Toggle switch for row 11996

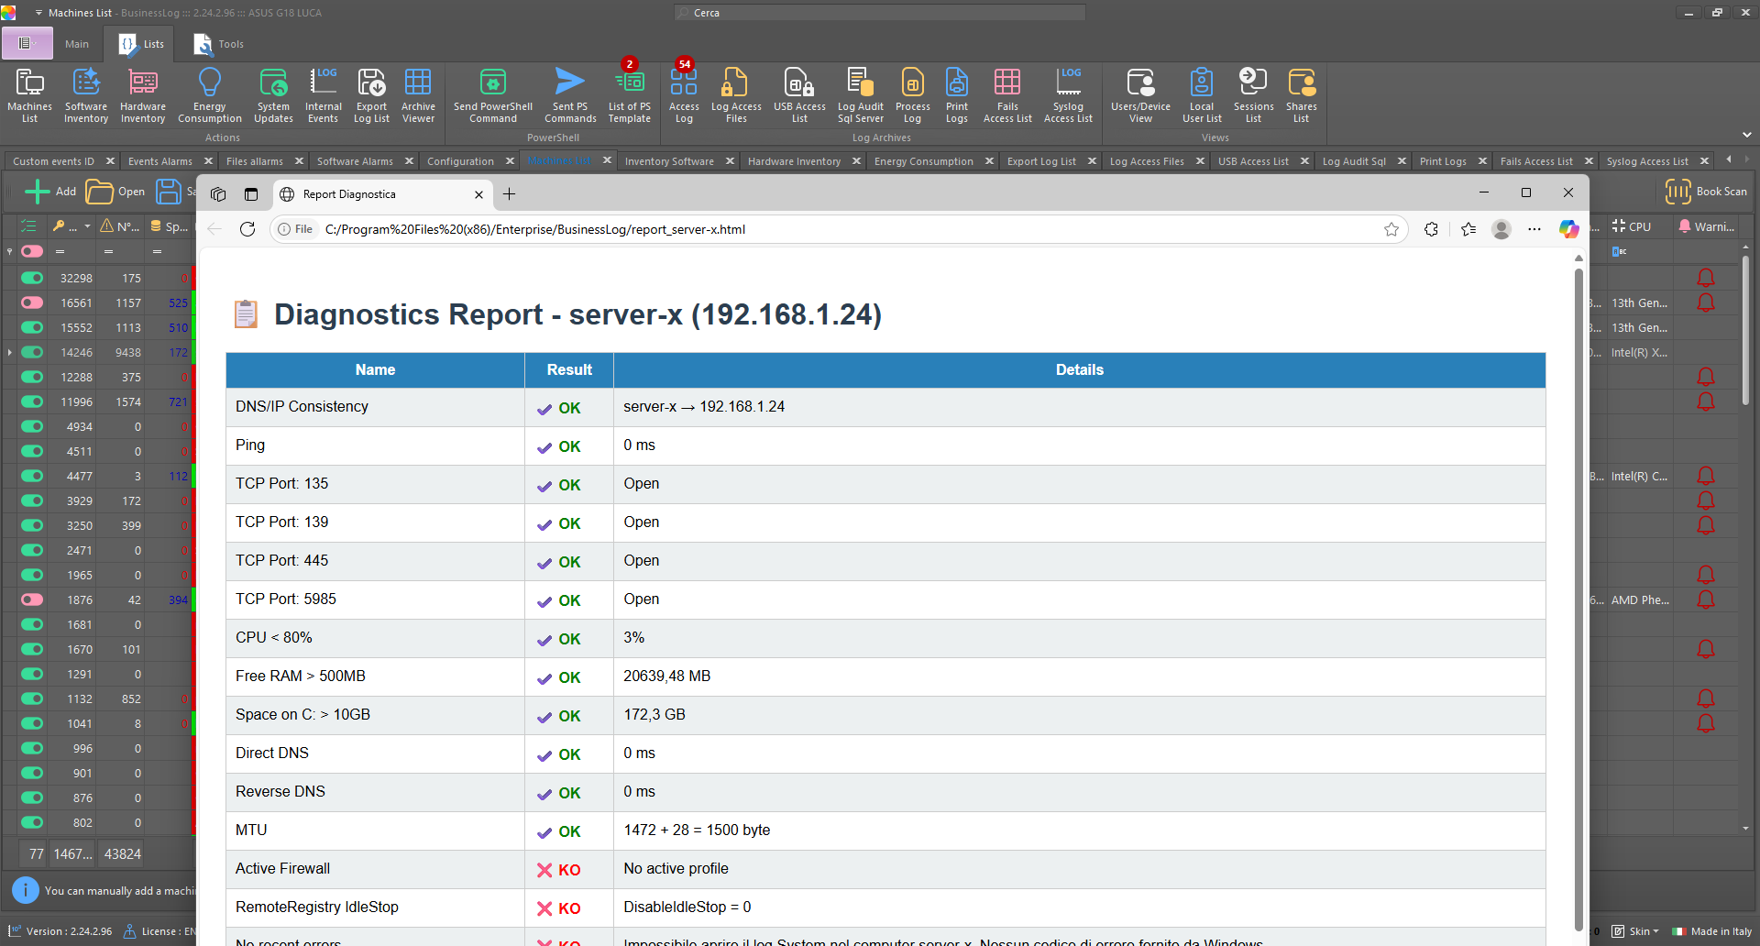click(x=32, y=401)
